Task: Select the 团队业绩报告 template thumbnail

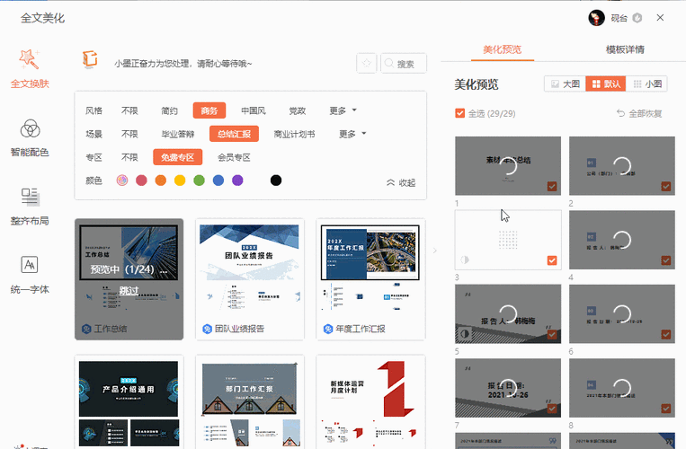Action: click(x=249, y=279)
